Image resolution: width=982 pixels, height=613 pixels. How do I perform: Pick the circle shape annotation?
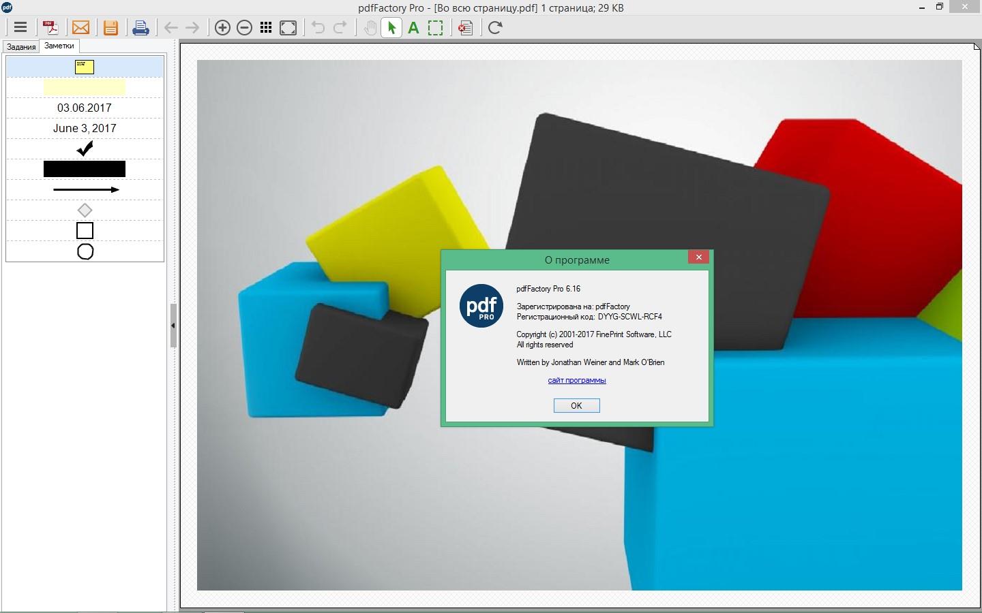[x=85, y=251]
